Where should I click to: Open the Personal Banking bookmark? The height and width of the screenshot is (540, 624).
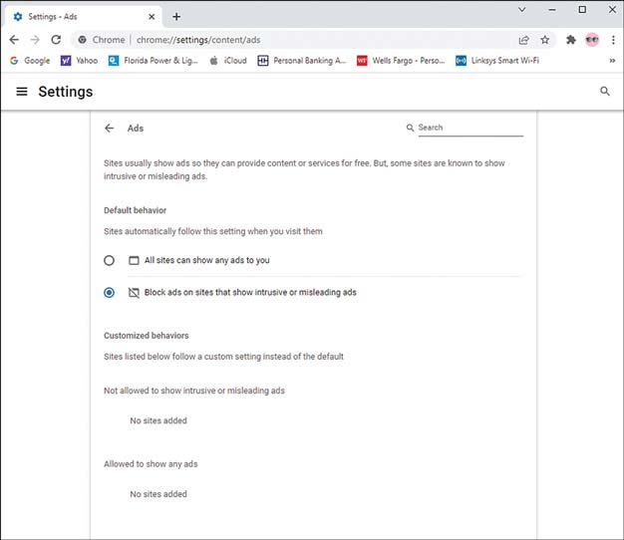302,61
